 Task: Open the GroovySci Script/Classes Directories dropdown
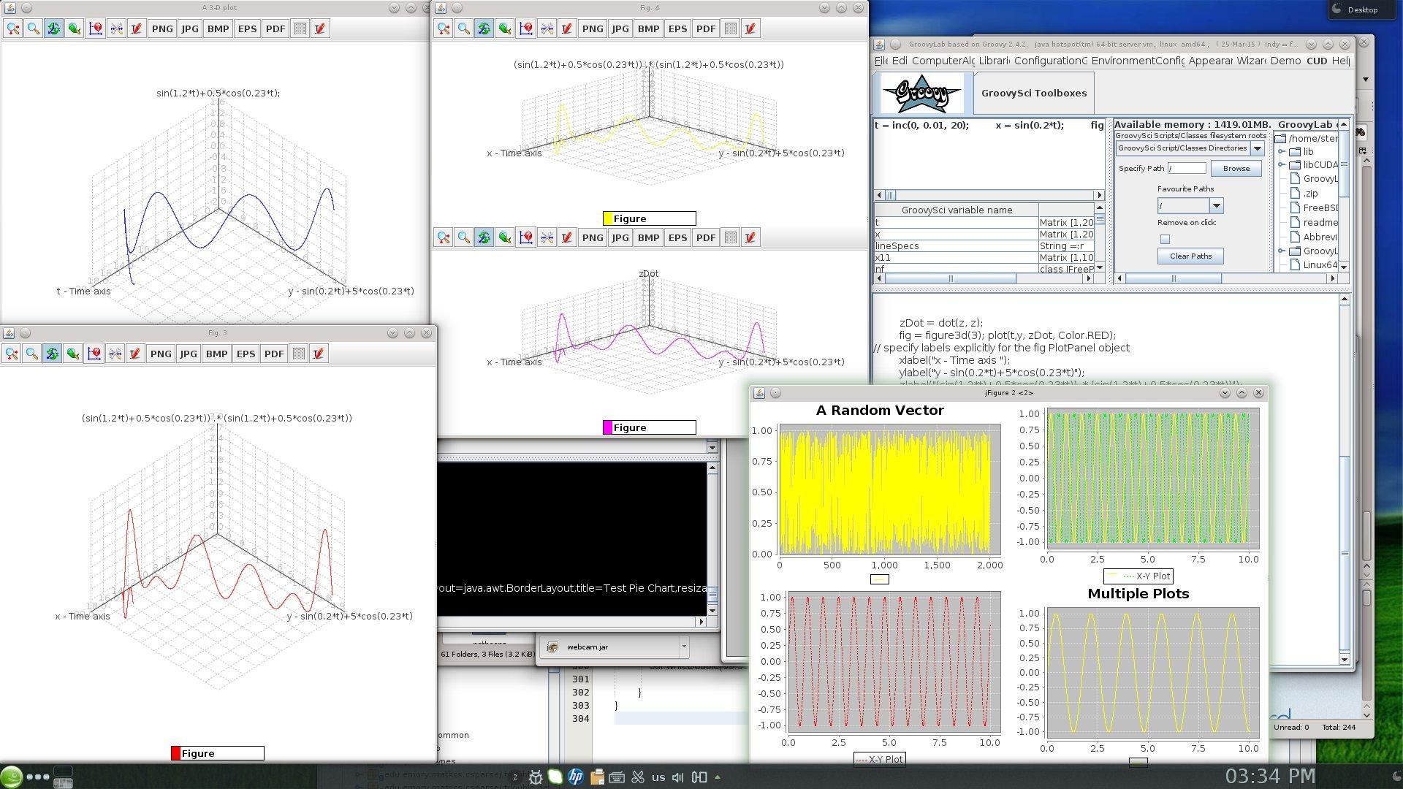point(1257,148)
